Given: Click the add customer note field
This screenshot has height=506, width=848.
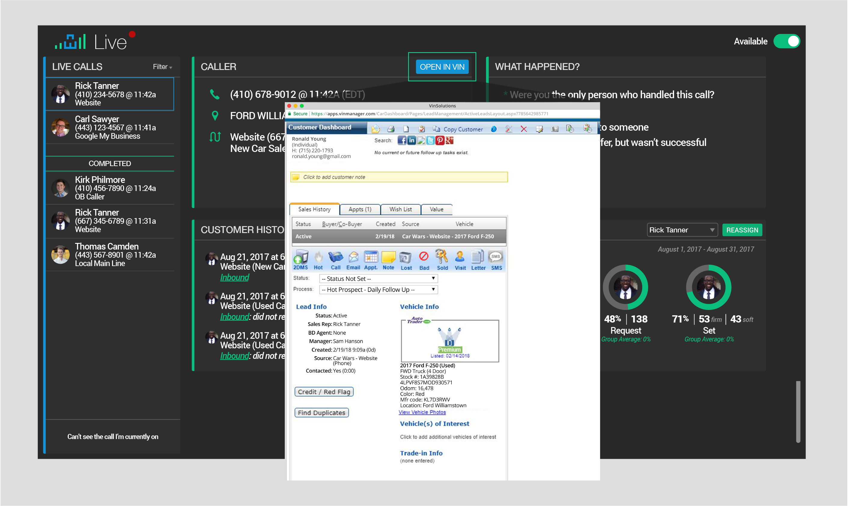Looking at the screenshot, I should pyautogui.click(x=399, y=177).
